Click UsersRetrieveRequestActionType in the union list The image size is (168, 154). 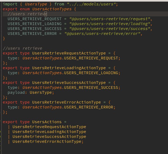point(49,127)
